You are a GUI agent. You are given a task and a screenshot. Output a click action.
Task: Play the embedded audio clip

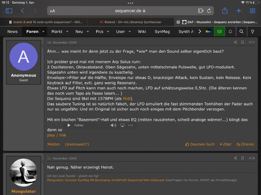(69, 125)
